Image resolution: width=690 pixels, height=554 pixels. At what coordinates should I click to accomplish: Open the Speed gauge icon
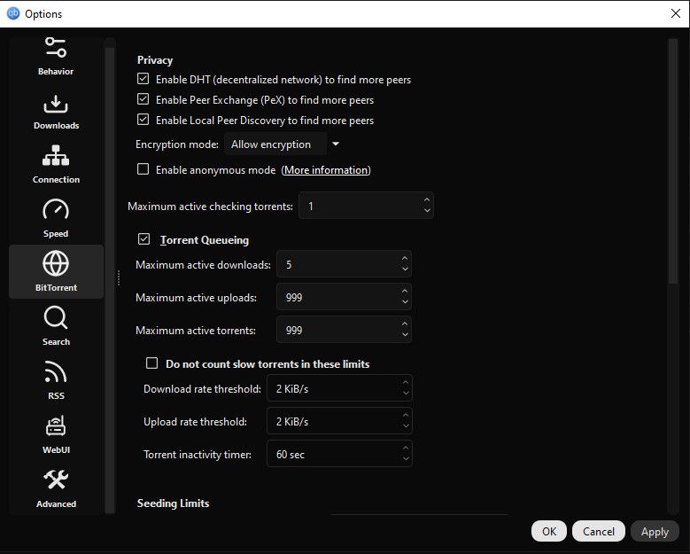(56, 209)
